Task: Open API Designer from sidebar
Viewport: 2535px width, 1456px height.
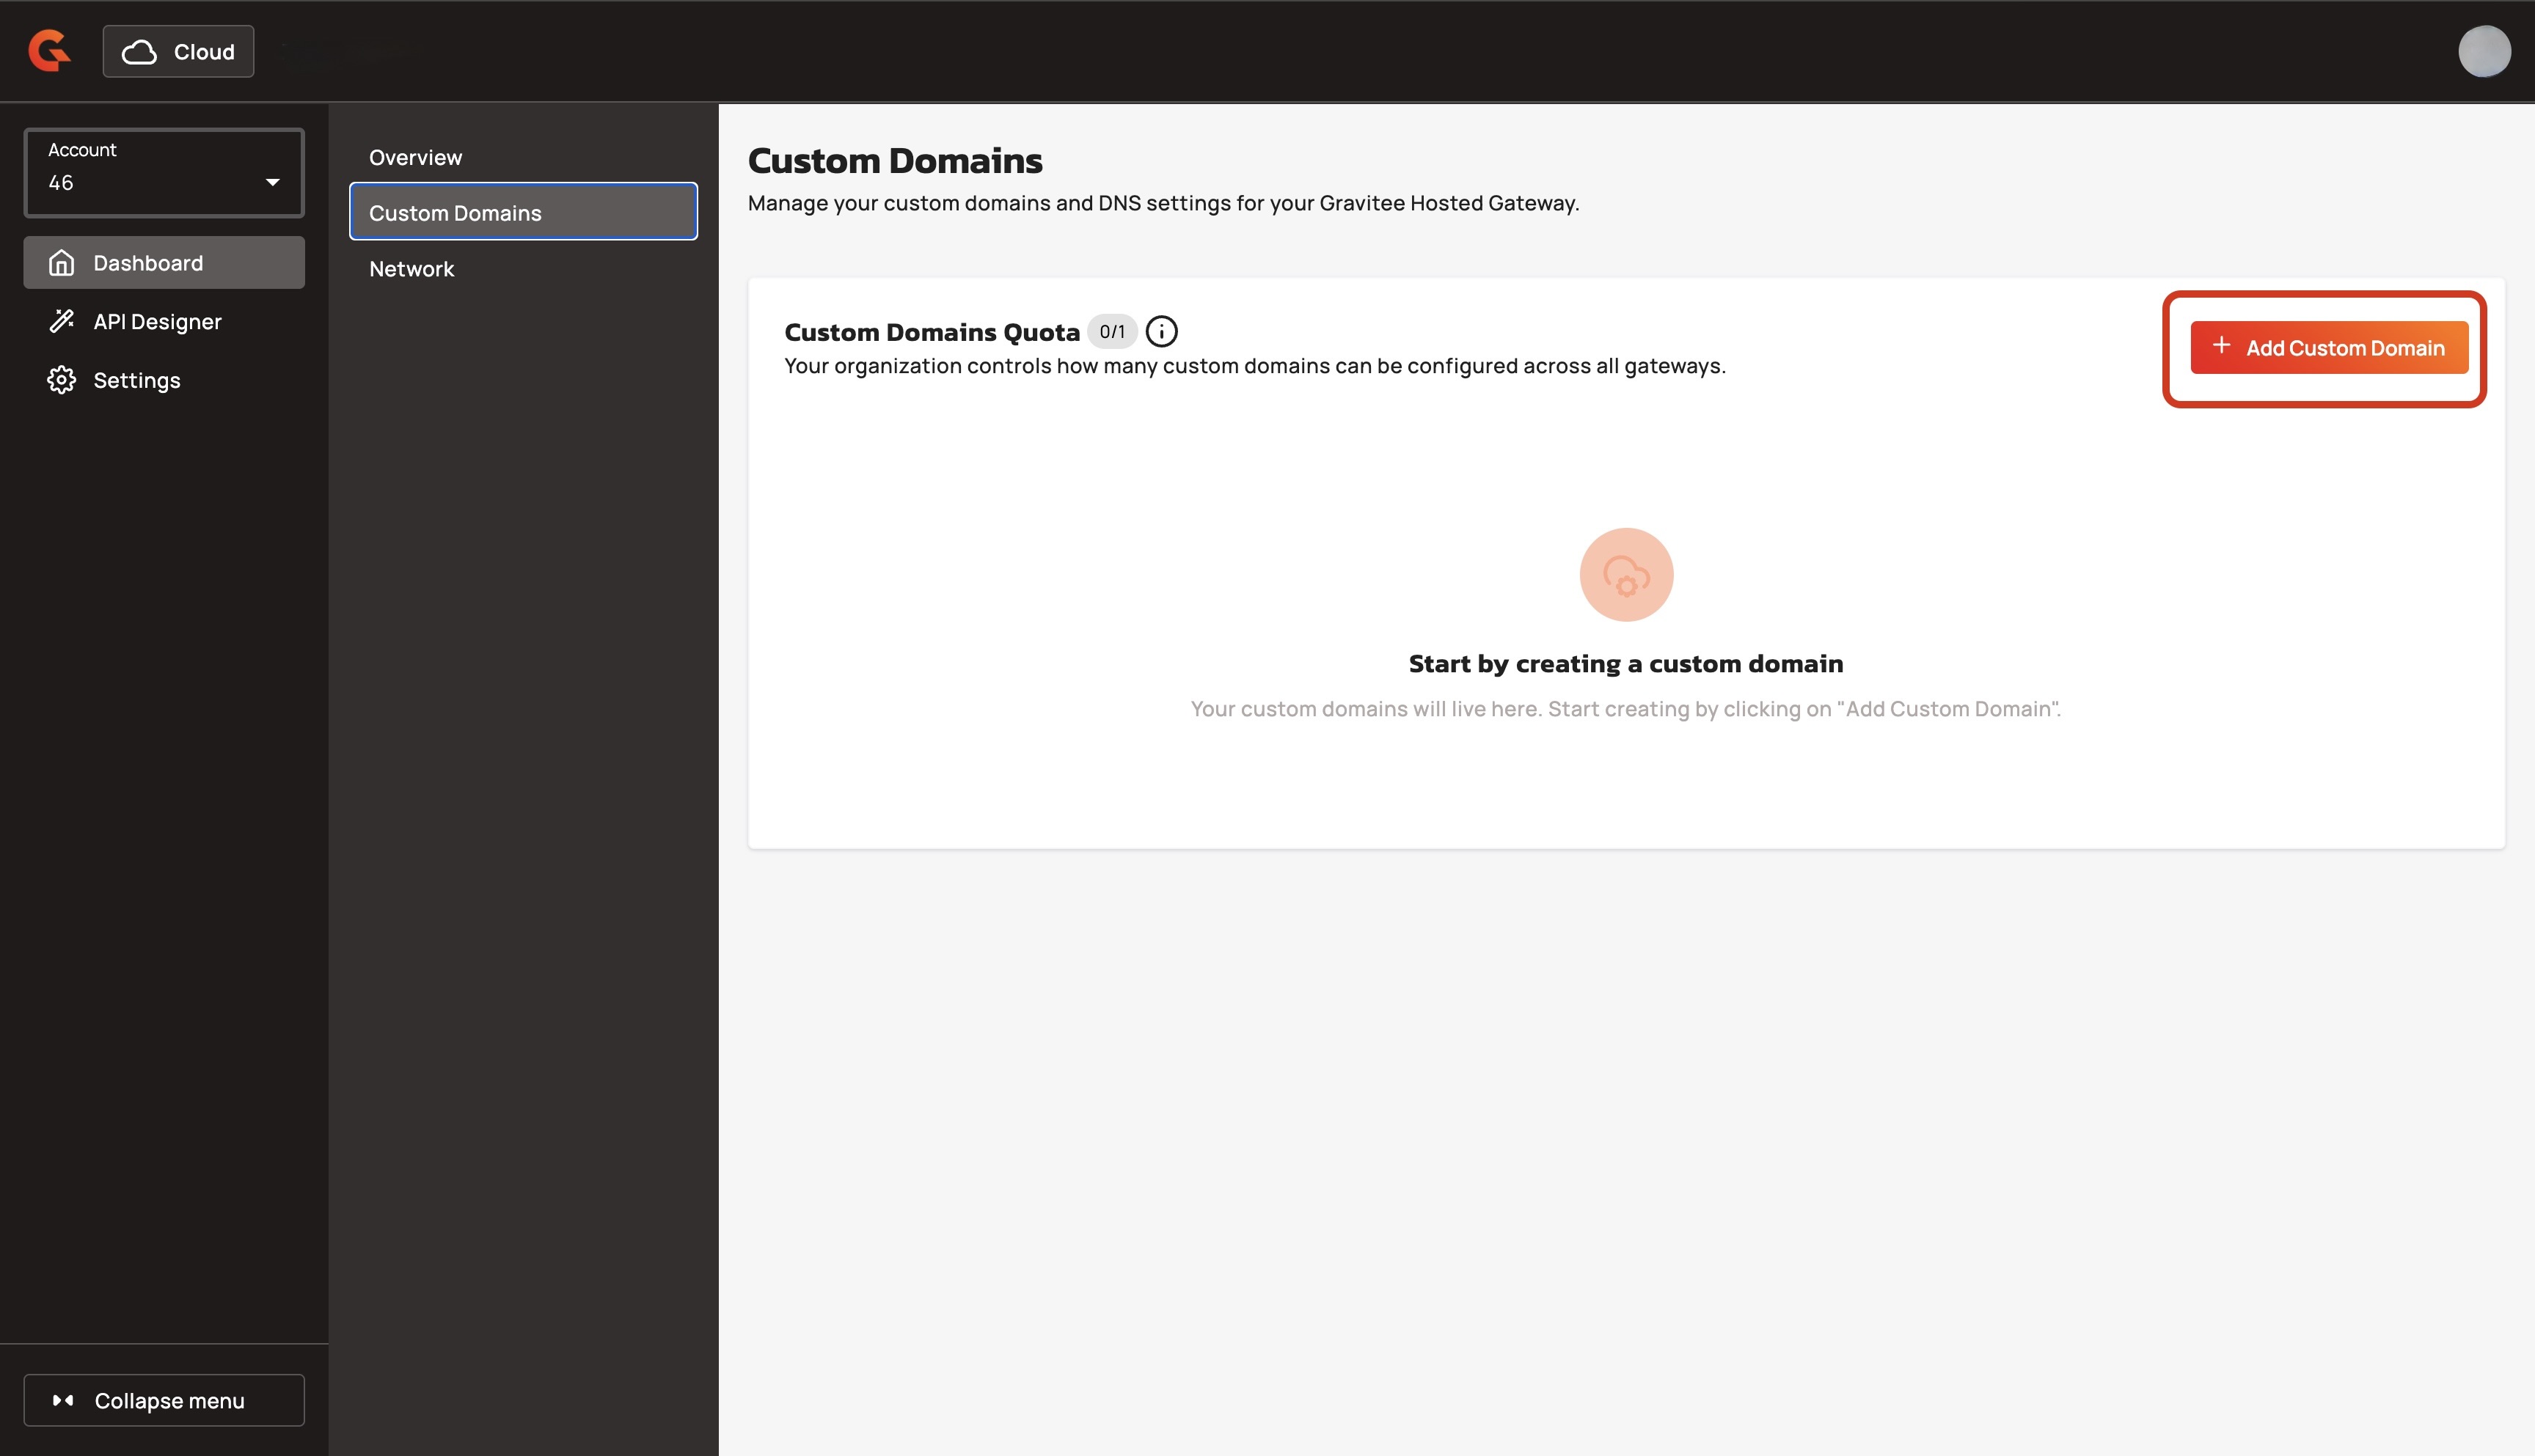Action: pyautogui.click(x=157, y=321)
